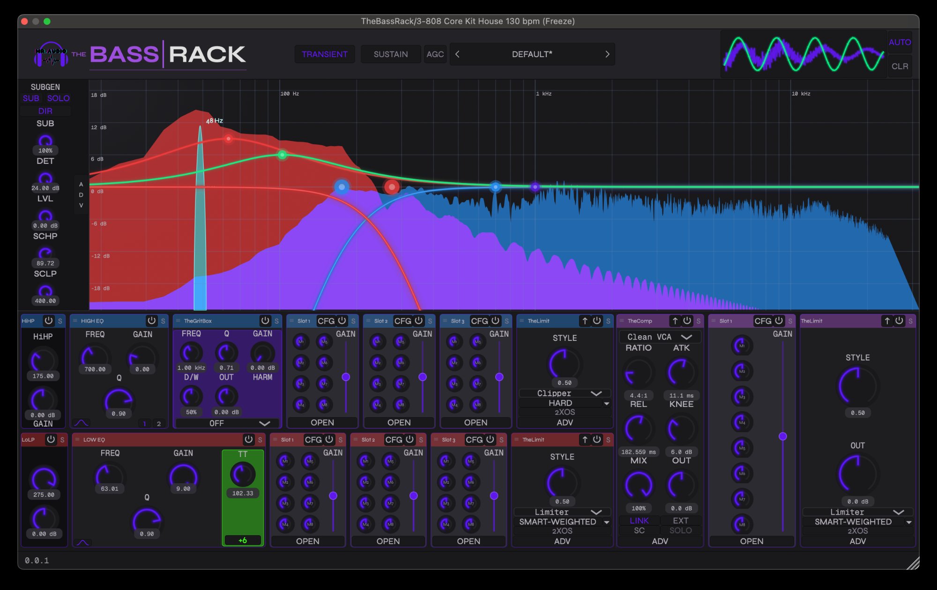Viewport: 937px width, 590px height.
Task: Click the next preset arrow beside DEFAULT*
Action: click(608, 54)
